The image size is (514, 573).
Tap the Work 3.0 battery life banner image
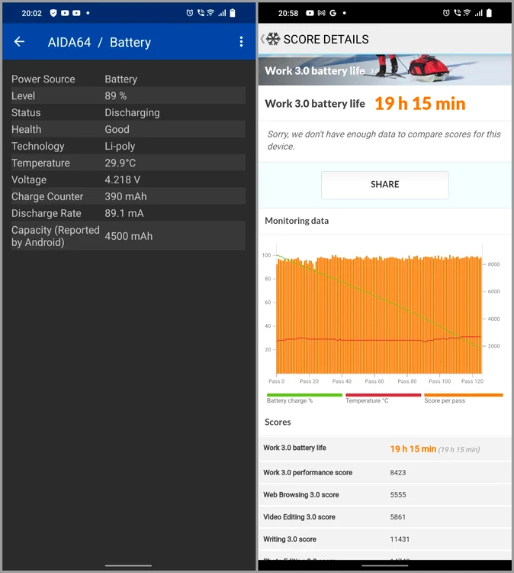coord(384,69)
